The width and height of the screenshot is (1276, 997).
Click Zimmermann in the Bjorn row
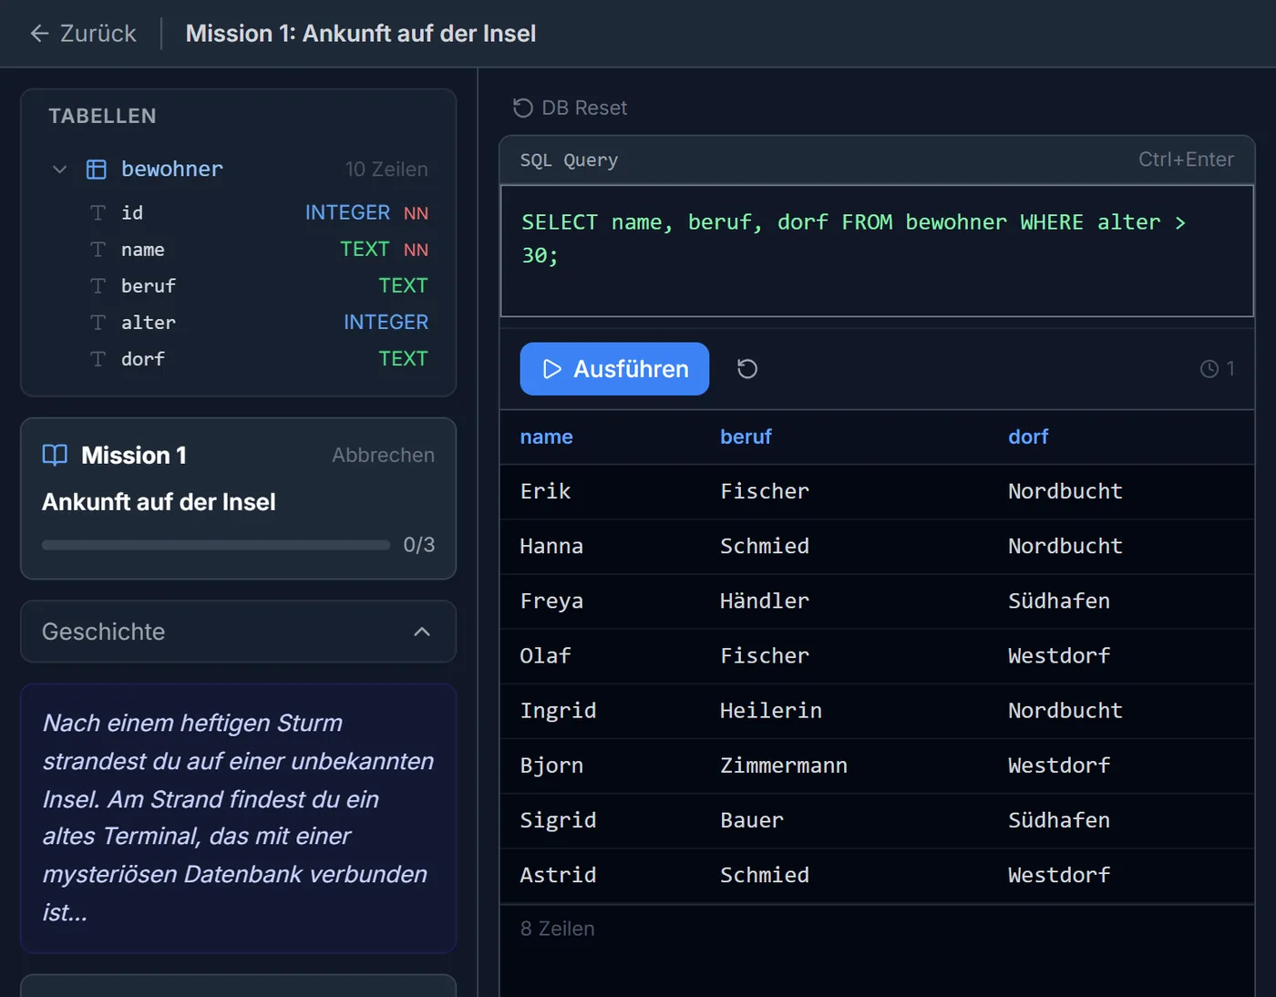pyautogui.click(x=784, y=766)
